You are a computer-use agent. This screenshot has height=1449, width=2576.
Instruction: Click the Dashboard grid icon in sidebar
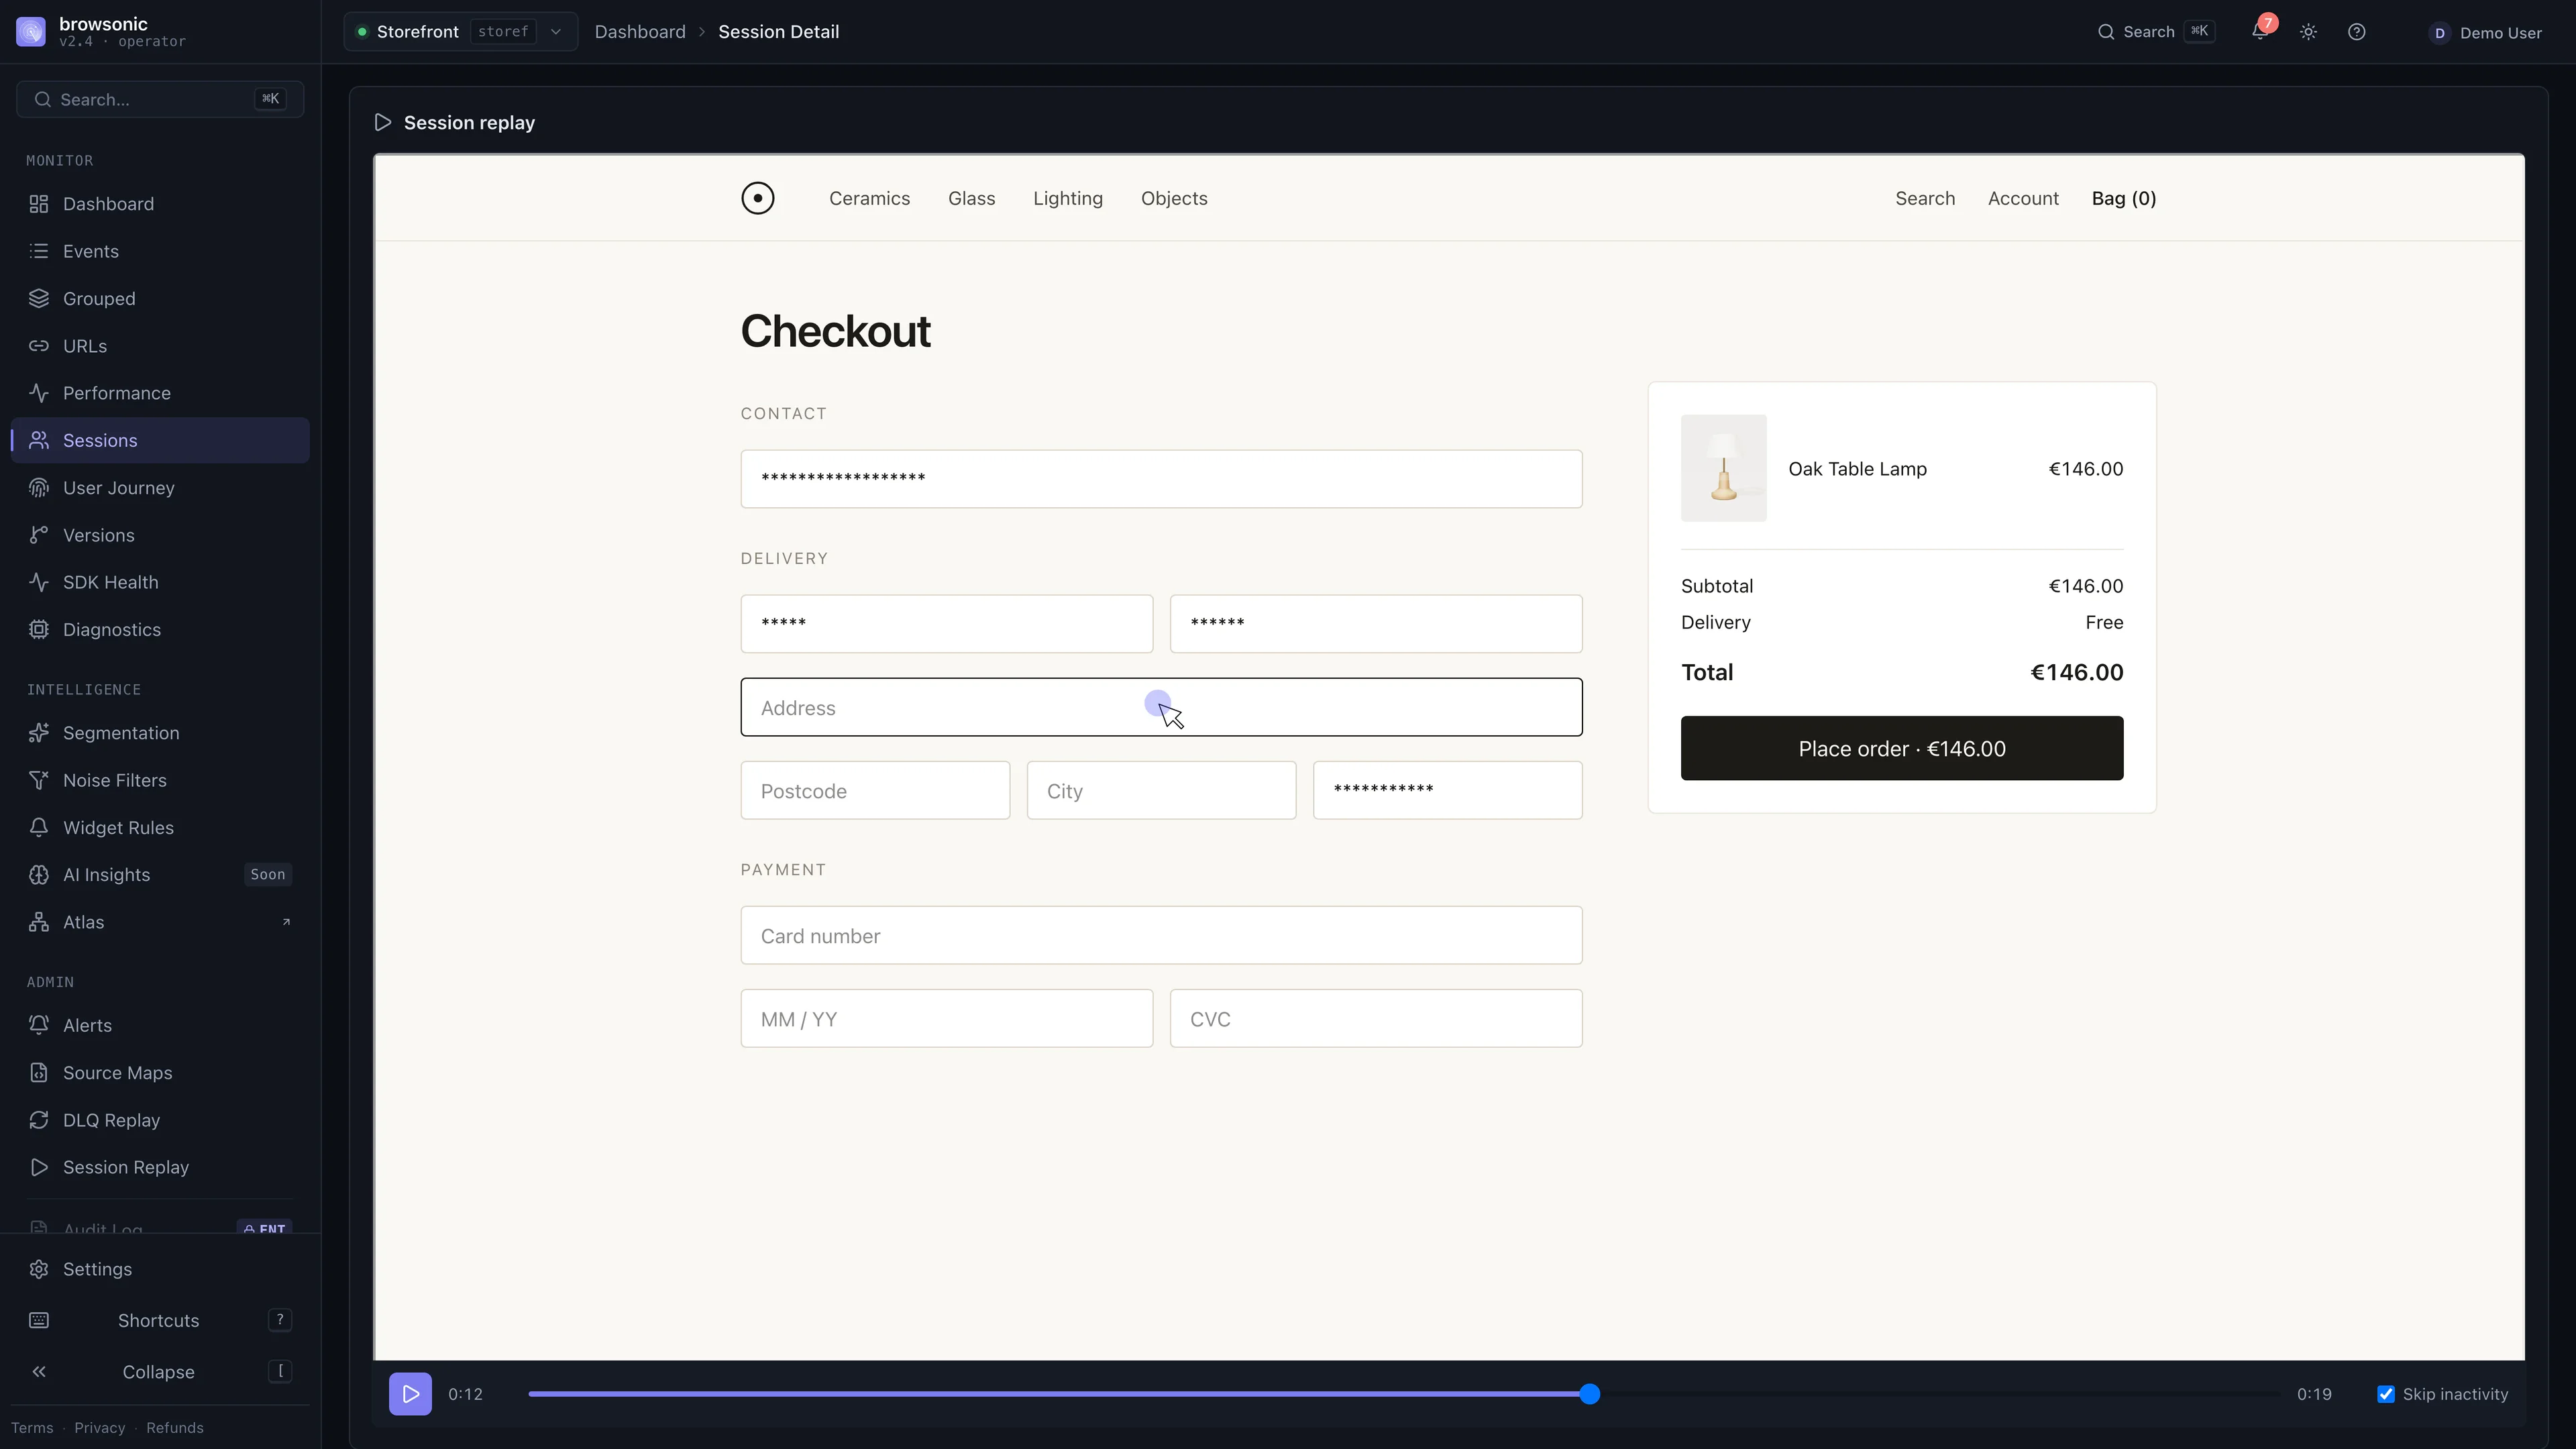pyautogui.click(x=39, y=204)
